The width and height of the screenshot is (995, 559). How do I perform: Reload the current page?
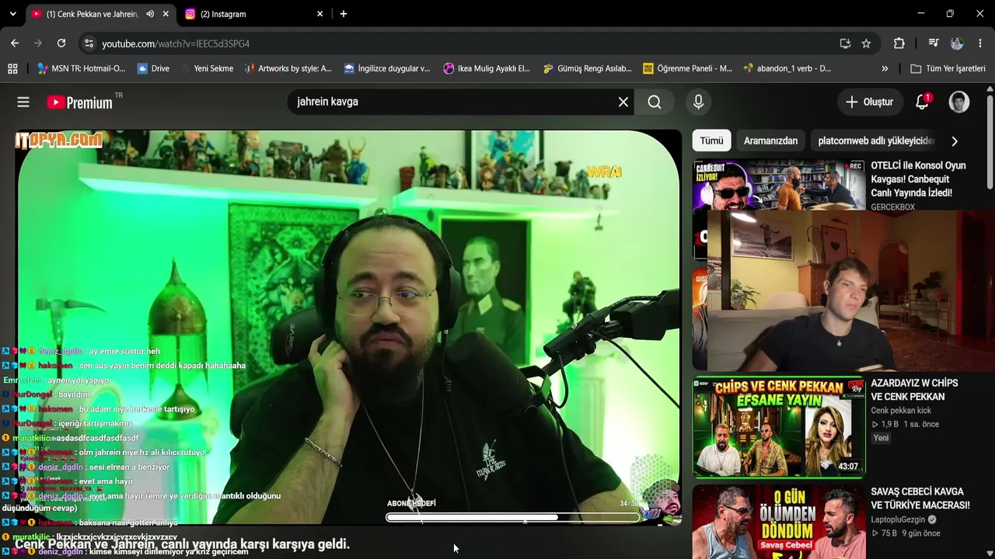pyautogui.click(x=61, y=43)
